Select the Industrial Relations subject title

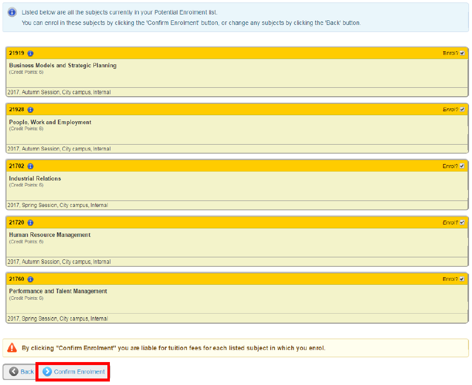(35, 179)
